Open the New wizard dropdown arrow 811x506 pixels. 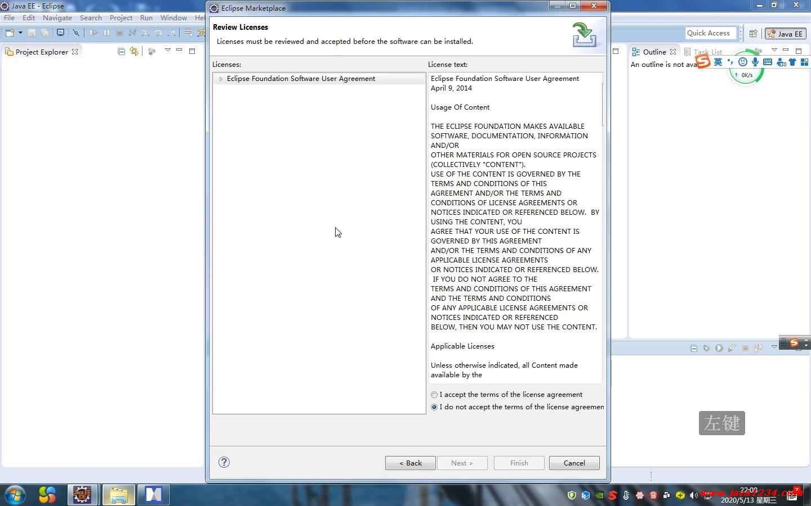pyautogui.click(x=20, y=33)
